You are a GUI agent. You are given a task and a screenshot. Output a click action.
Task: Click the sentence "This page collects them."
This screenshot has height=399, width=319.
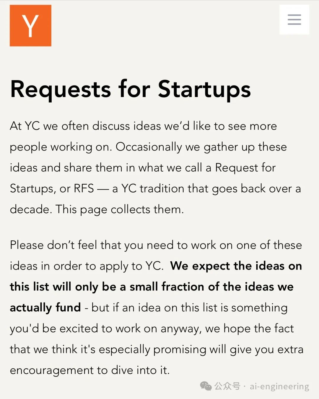tap(120, 209)
